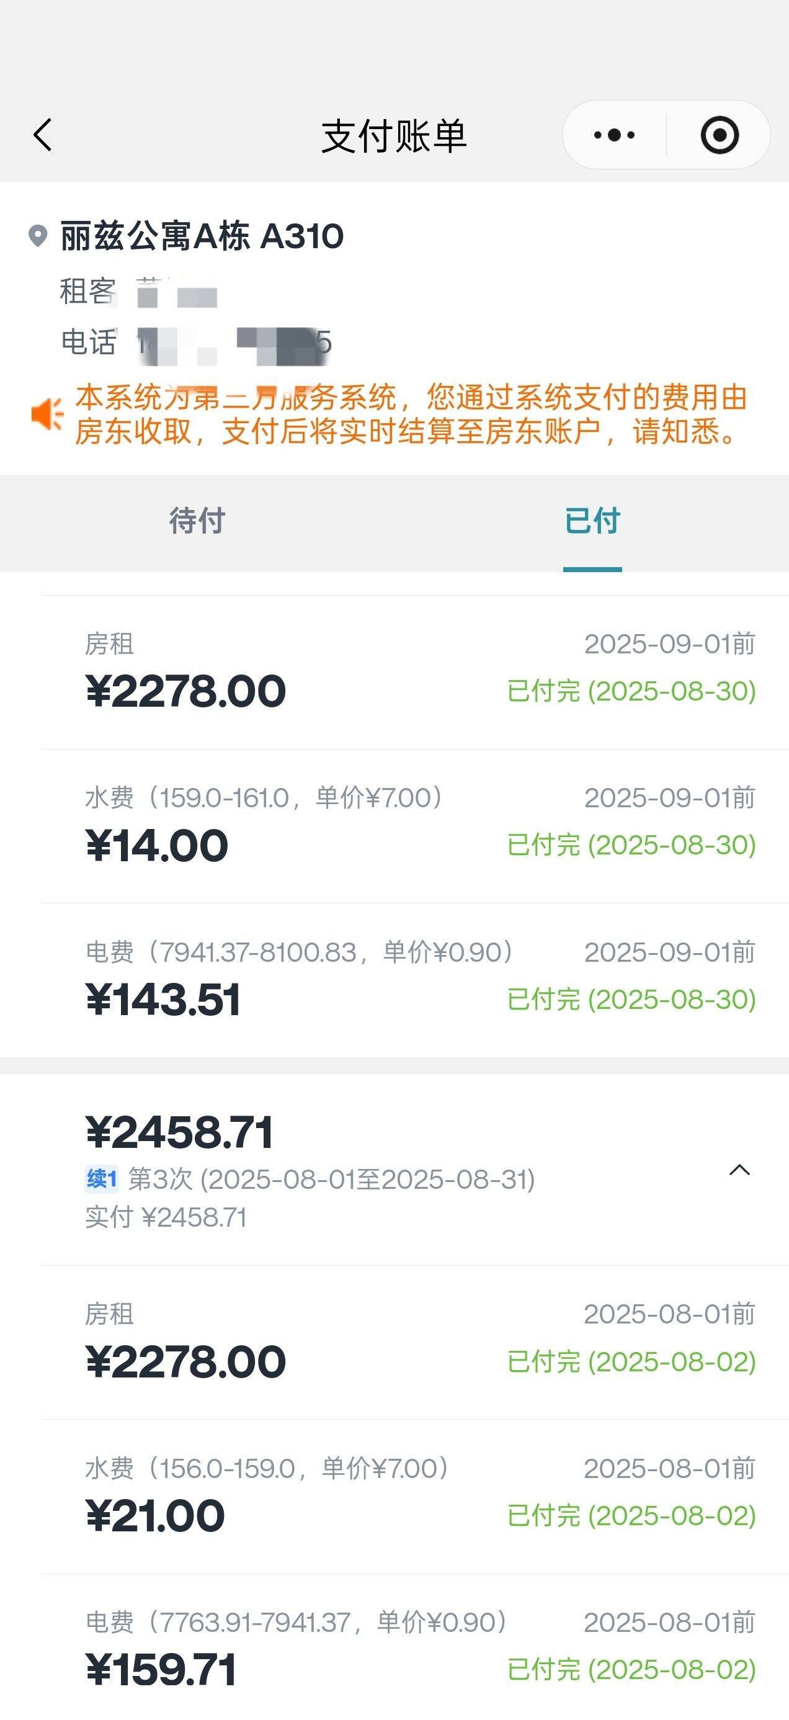Tap the location pin icon
The height and width of the screenshot is (1720, 789).
[38, 236]
